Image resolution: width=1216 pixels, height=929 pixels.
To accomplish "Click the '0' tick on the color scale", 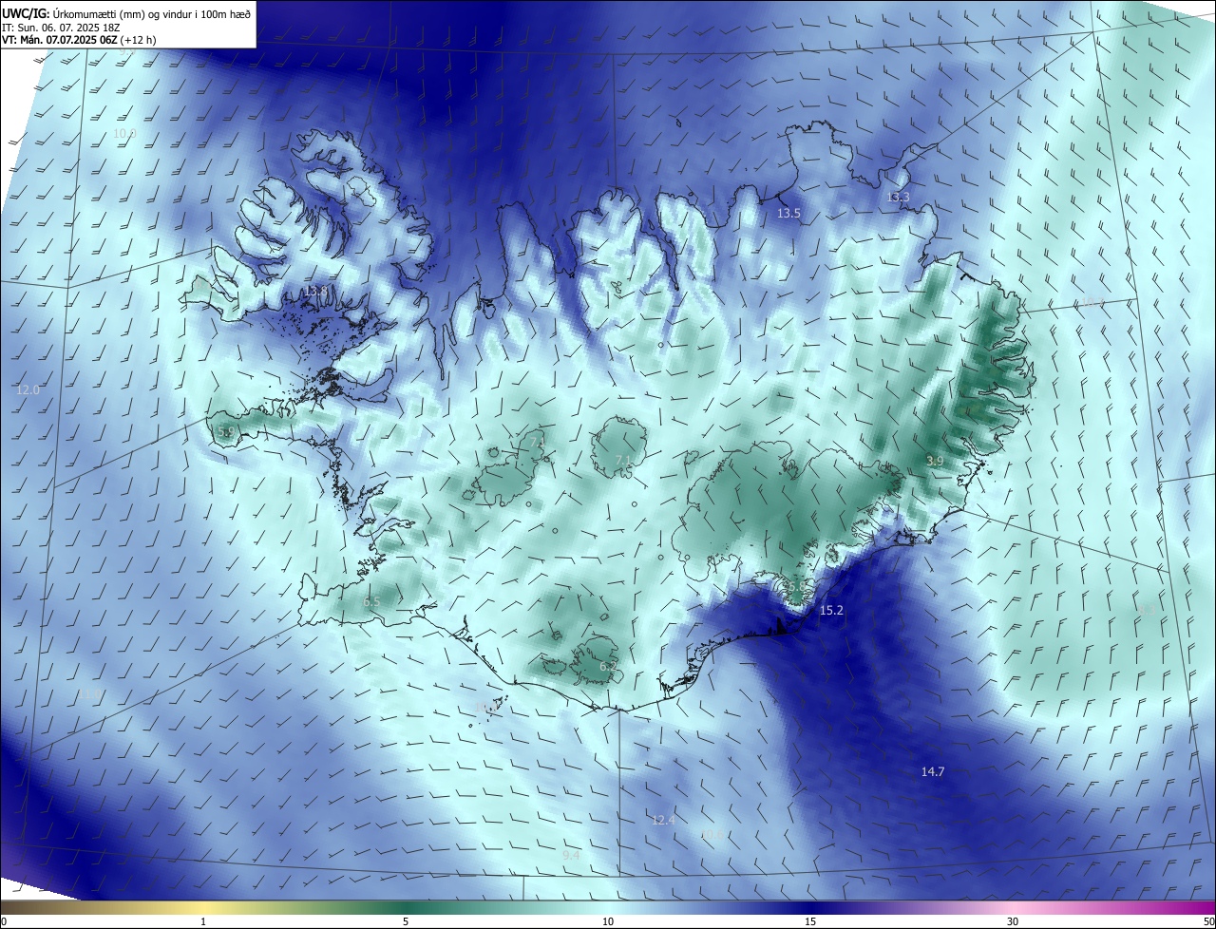I will coord(4,921).
